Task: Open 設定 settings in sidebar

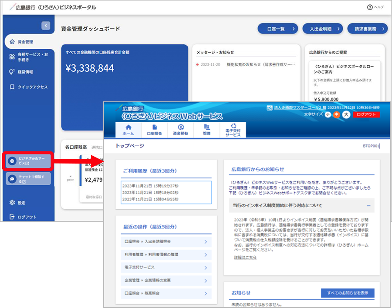Action: [17, 203]
